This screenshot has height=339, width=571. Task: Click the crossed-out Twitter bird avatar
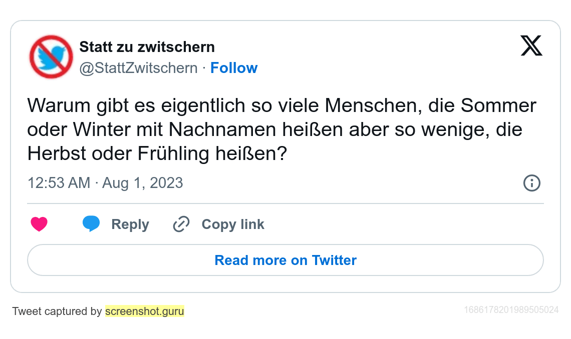click(51, 56)
